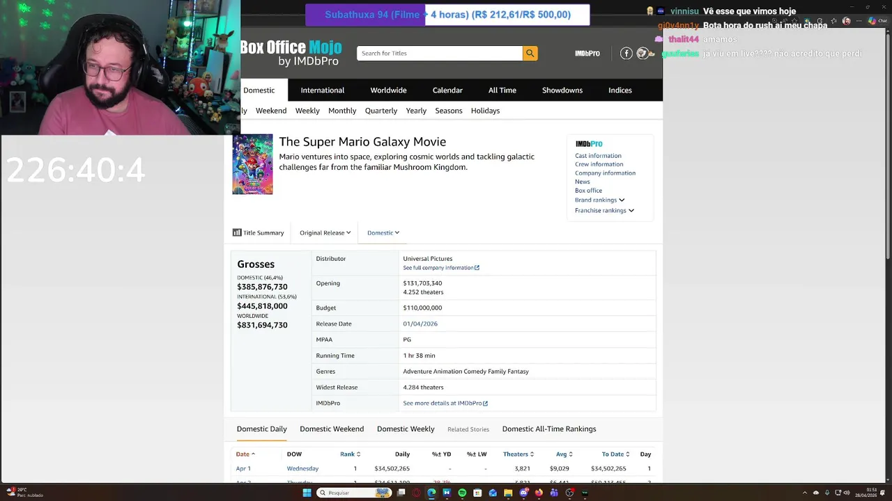
Task: Open the Domestic All-Time Rankings tab
Action: pos(549,429)
